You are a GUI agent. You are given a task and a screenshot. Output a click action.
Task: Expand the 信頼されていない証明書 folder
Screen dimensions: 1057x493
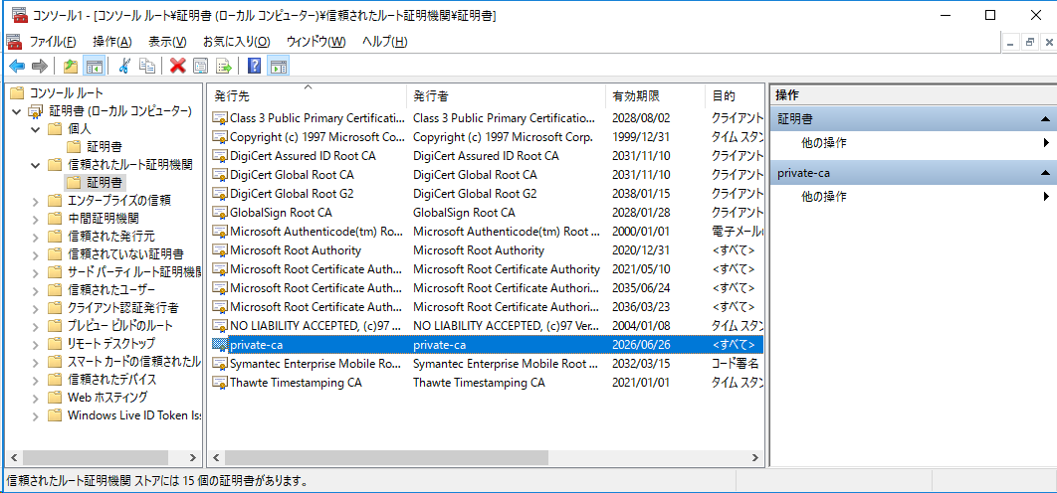click(x=36, y=254)
